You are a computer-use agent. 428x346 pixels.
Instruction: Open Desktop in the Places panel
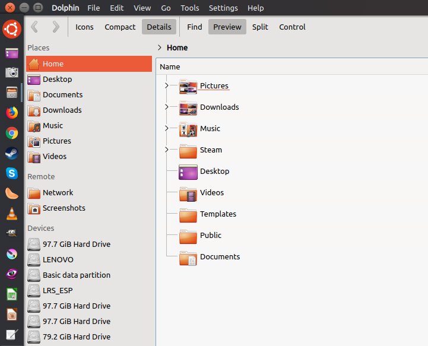89,80
